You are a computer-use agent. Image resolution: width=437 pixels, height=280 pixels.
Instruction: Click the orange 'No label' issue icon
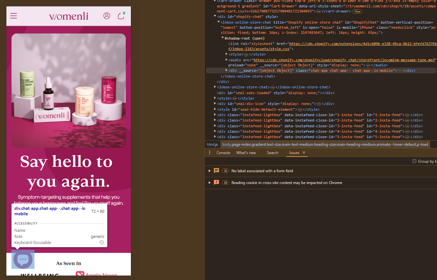tap(216, 171)
